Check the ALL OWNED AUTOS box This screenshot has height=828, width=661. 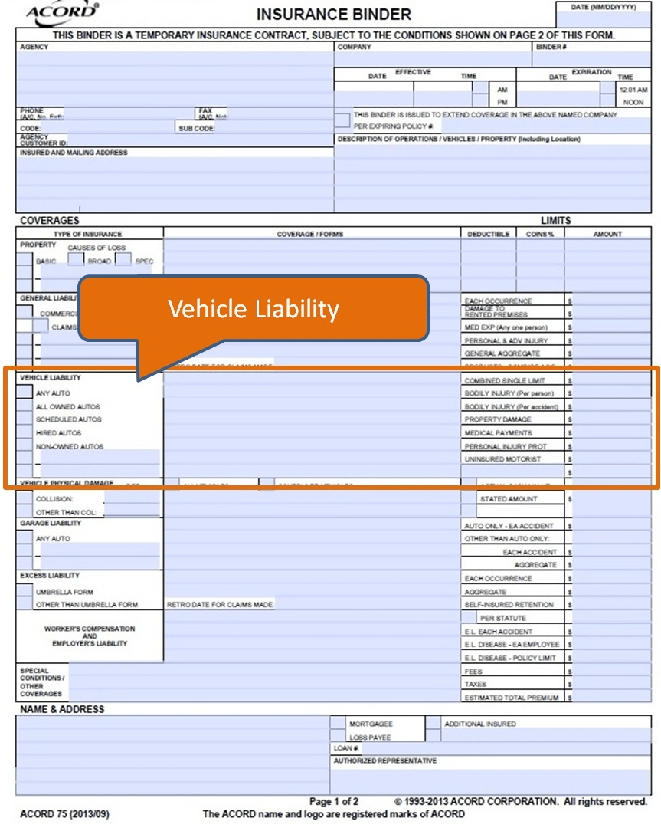tap(25, 406)
